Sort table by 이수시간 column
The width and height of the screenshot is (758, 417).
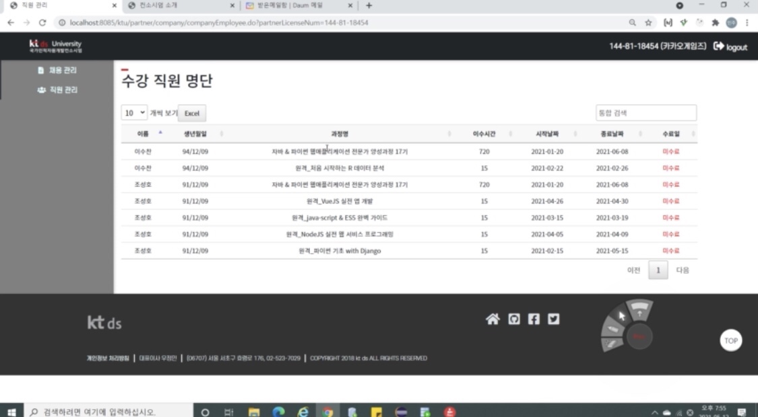[x=484, y=134]
